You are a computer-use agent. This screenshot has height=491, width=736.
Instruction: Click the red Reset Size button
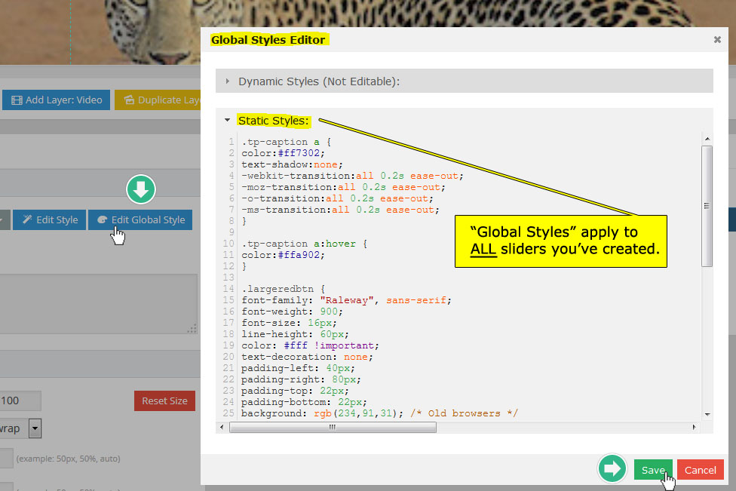164,400
